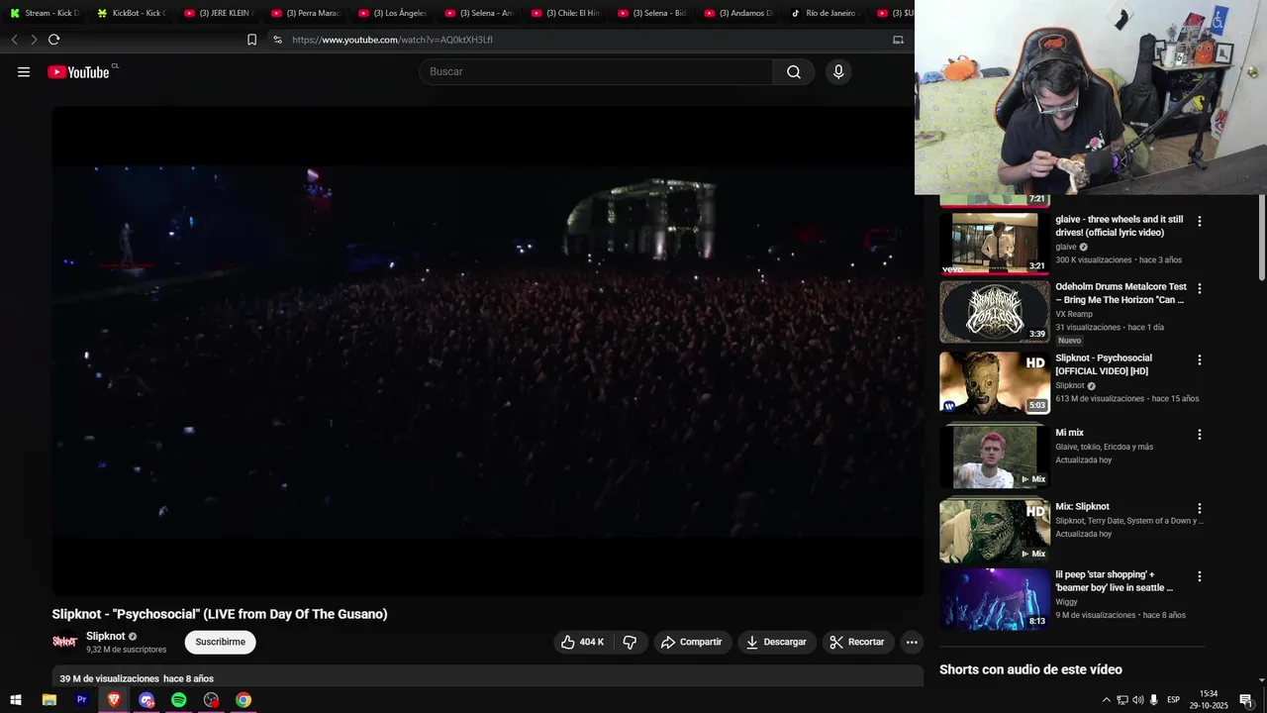Click 'VX Reamp' channel name

click(1074, 314)
